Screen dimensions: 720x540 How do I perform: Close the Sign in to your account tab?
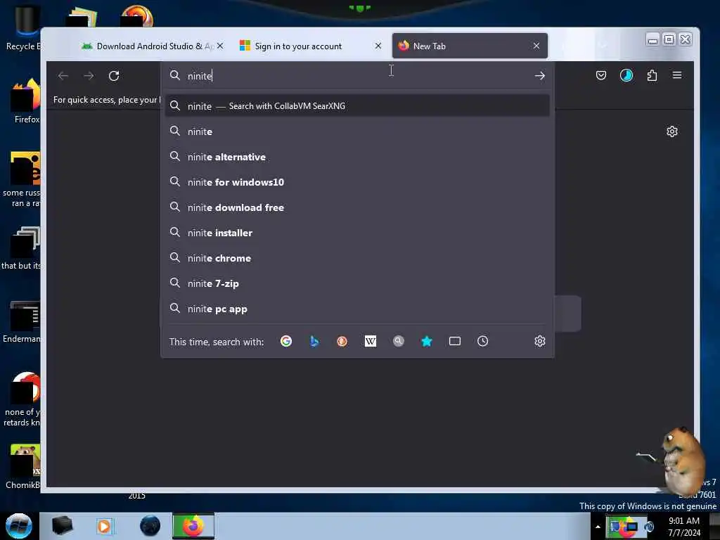pos(378,46)
